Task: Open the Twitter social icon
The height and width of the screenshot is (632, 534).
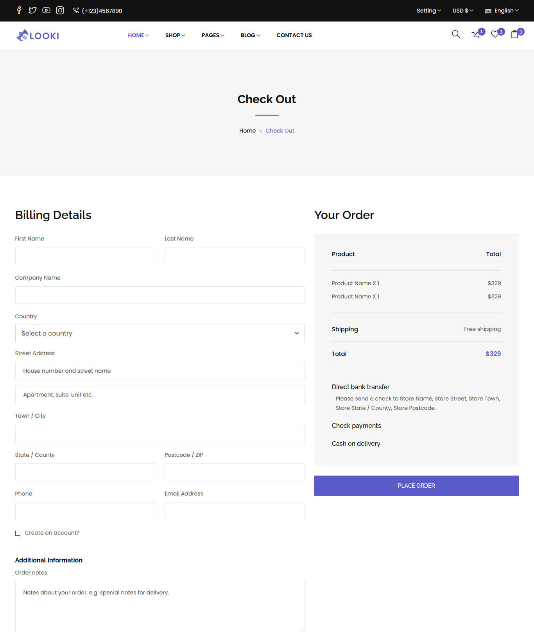Action: 32,11
